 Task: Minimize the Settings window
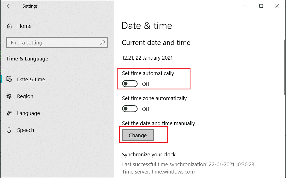[x=245, y=6]
